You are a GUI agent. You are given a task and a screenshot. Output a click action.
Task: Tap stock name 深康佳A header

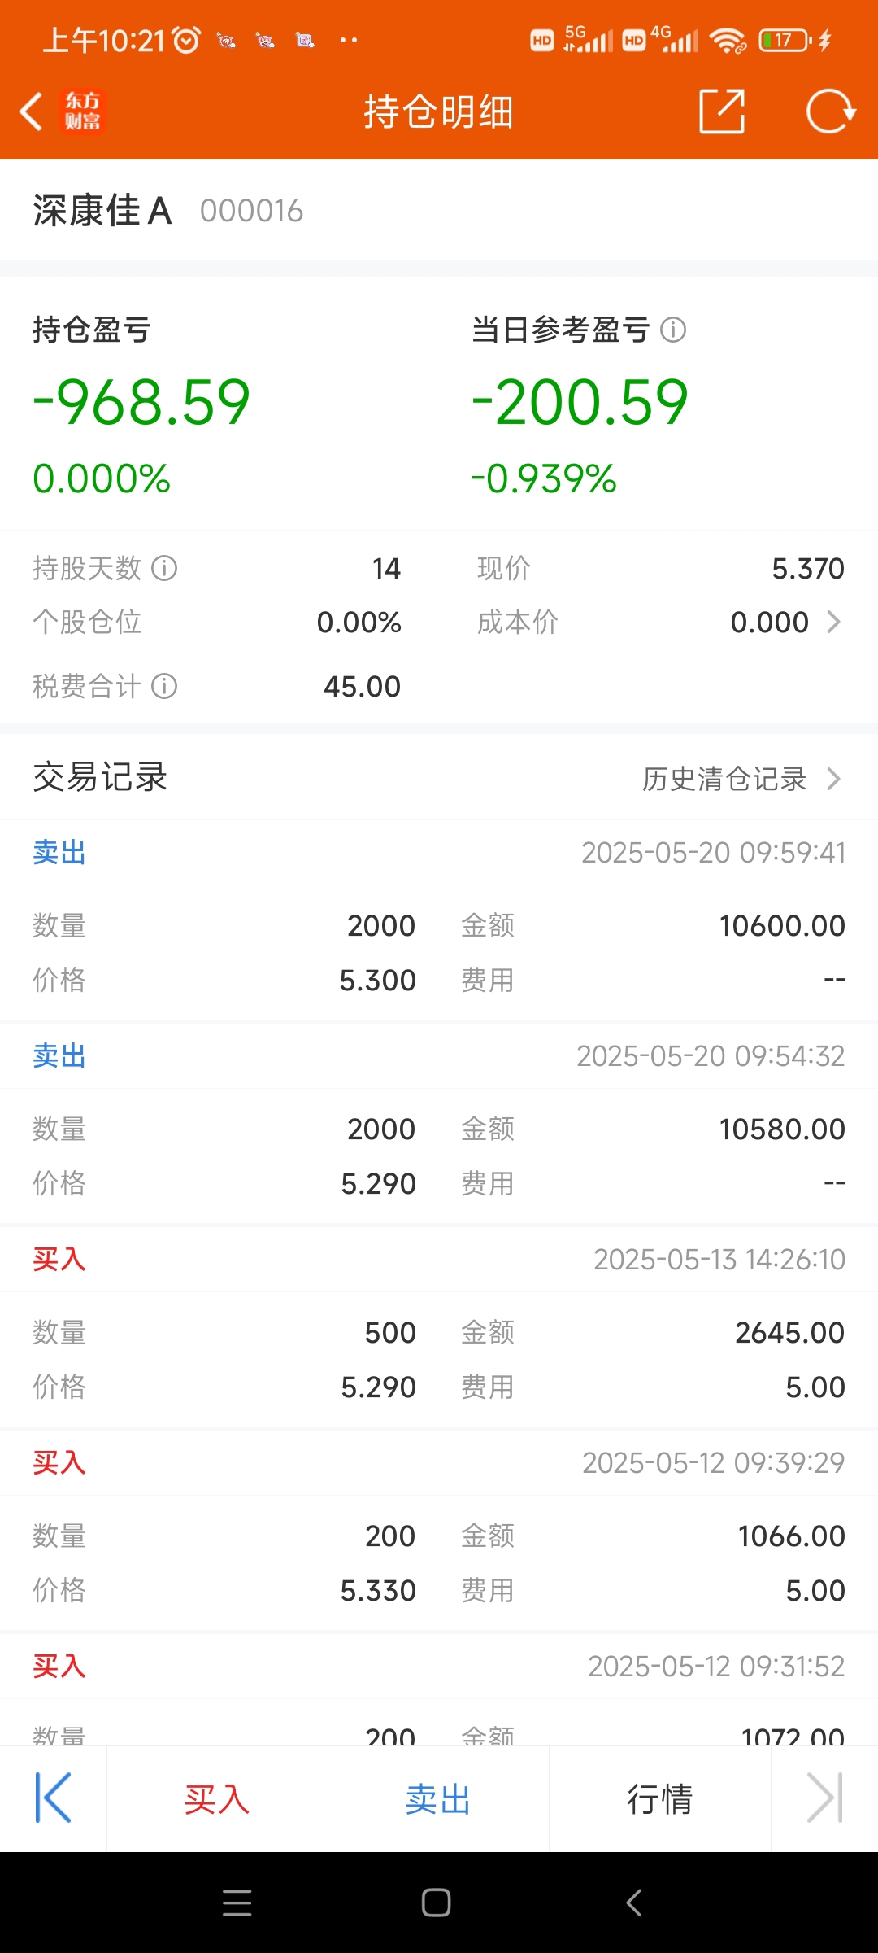pyautogui.click(x=102, y=211)
